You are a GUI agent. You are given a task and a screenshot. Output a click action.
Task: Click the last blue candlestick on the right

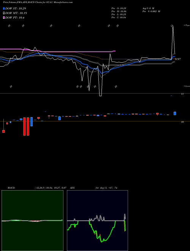coord(175,113)
